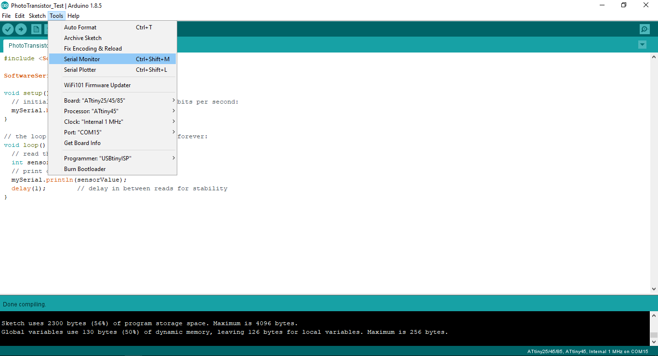Choose Burn Bootloader
The width and height of the screenshot is (658, 356).
(x=112, y=169)
